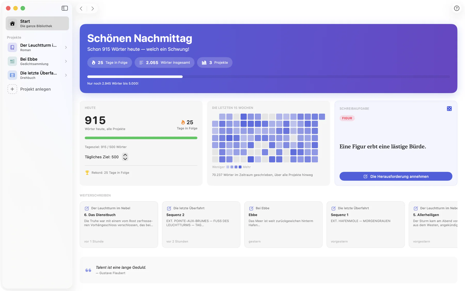Image resolution: width=465 pixels, height=291 pixels.
Task: Click the film icon for Die letzte Überfahrt
Action: pyautogui.click(x=12, y=75)
